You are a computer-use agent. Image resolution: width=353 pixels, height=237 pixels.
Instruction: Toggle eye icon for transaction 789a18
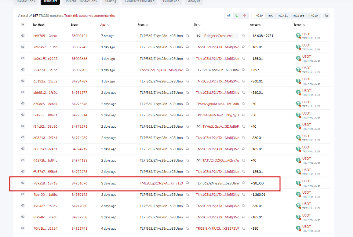point(23,183)
